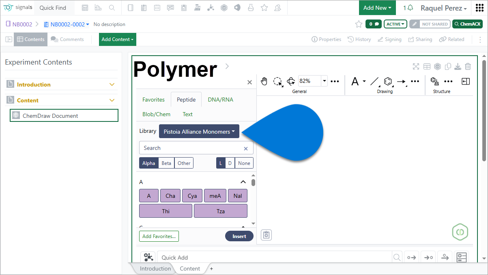
Task: Open the notebook icon in top toolbar
Action: [130, 8]
